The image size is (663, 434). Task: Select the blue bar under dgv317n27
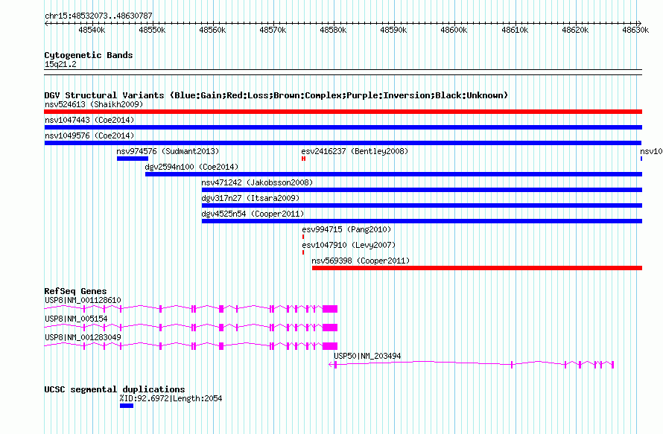[422, 205]
